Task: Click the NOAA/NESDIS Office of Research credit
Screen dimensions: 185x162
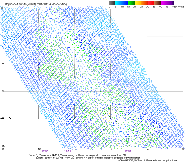Action: (147, 161)
